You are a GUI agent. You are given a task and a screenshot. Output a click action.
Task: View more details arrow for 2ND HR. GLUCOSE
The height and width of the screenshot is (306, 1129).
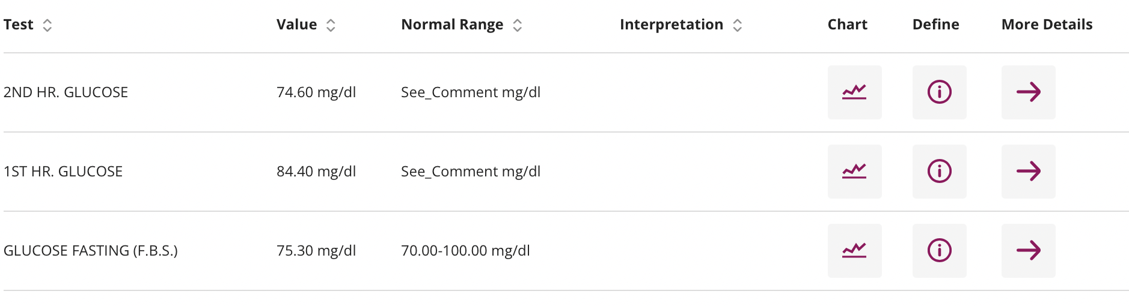click(1028, 92)
